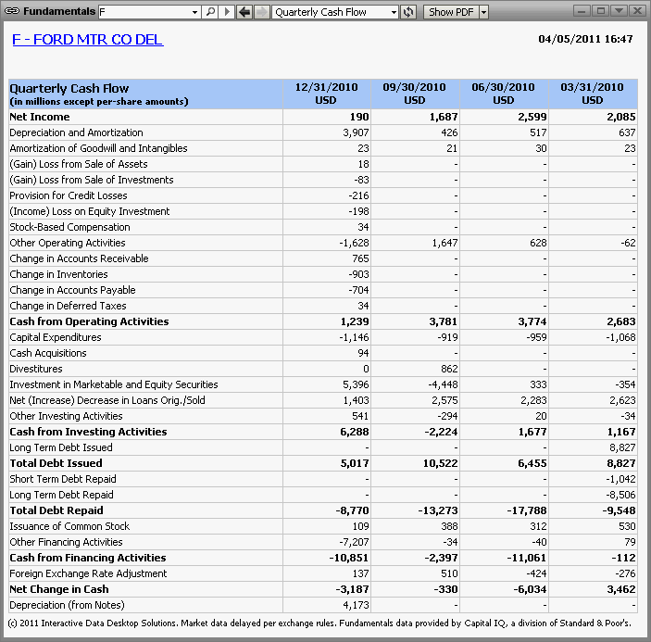Screen dimensions: 651x642
Task: Click the Net Income row label
Action: (40, 117)
